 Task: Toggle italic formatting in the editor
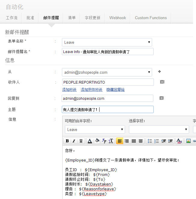(74, 141)
